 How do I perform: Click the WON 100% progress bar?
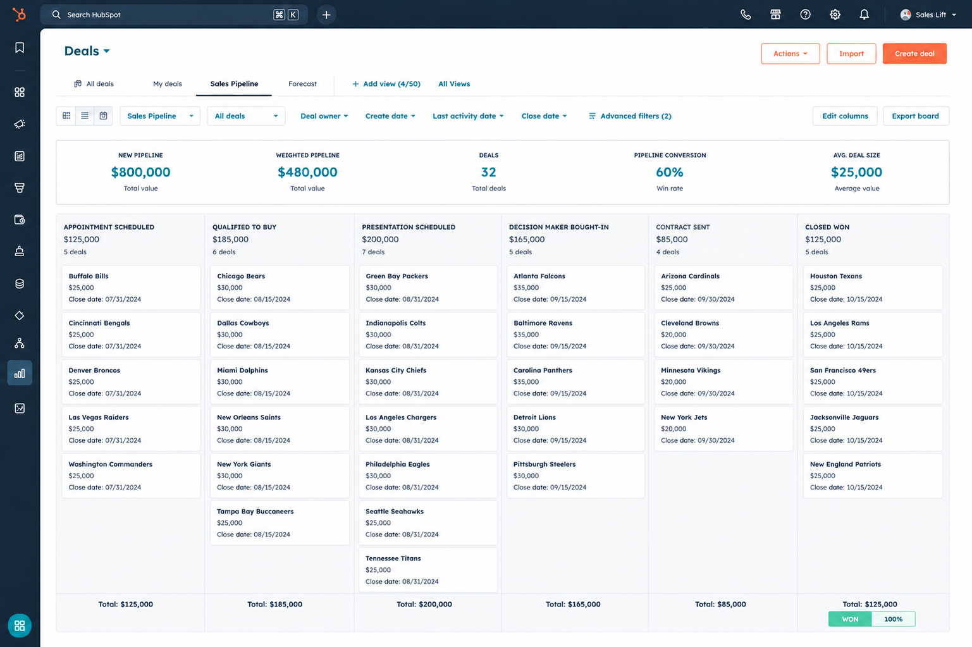(x=871, y=619)
